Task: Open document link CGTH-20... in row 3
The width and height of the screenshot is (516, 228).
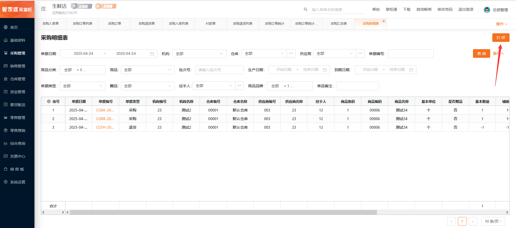Action: 105,127
